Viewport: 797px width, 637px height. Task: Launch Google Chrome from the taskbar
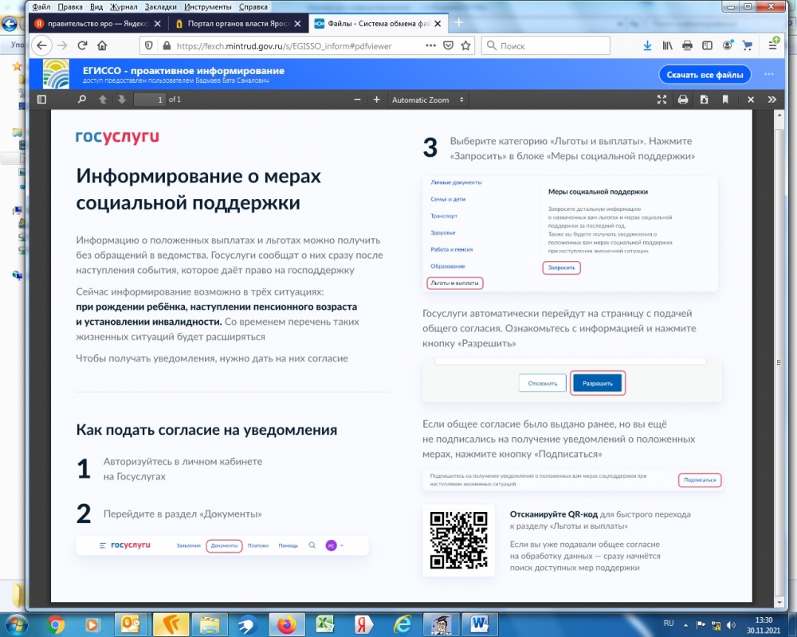(56, 624)
